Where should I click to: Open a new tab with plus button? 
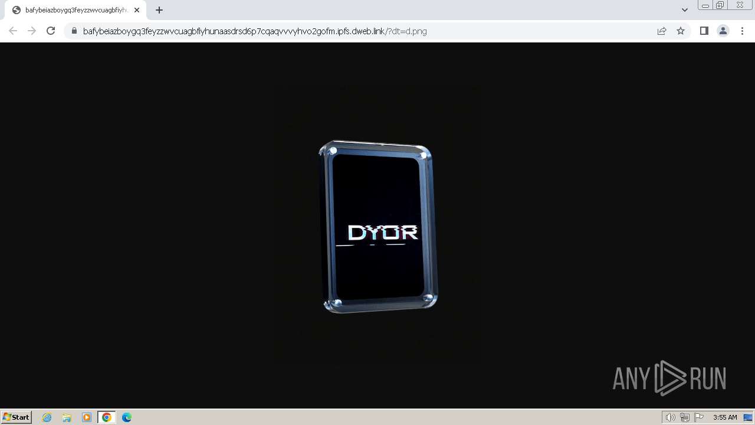click(159, 10)
